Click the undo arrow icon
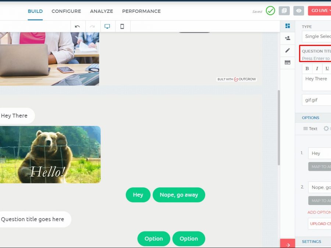Screen dimensions: 331x248 coord(77,26)
